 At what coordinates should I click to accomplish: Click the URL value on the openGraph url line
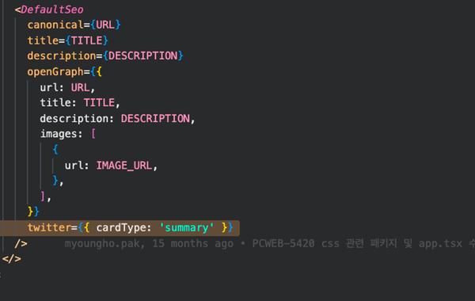click(x=80, y=88)
